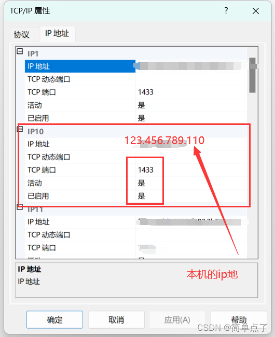Collapse the IP1 section
Screen dimensions: 275x337
click(x=20, y=51)
